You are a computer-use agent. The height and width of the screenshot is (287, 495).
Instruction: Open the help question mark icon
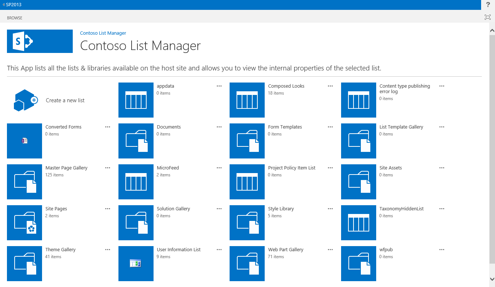(x=488, y=5)
